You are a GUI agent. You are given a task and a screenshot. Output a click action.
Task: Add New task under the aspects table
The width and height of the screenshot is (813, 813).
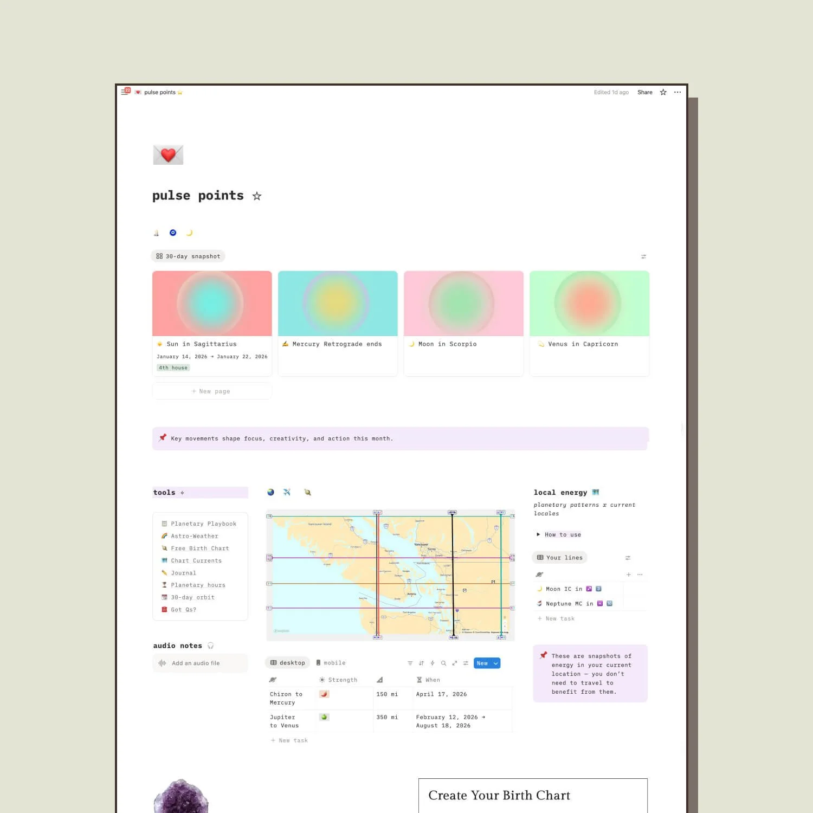click(x=289, y=740)
